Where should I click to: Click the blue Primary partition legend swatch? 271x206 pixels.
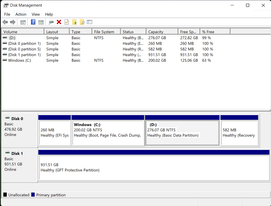click(33, 195)
